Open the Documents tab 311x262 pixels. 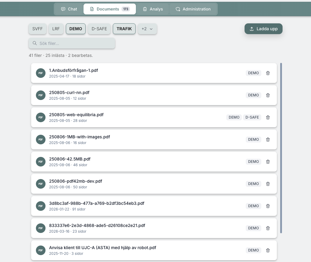coord(110,9)
